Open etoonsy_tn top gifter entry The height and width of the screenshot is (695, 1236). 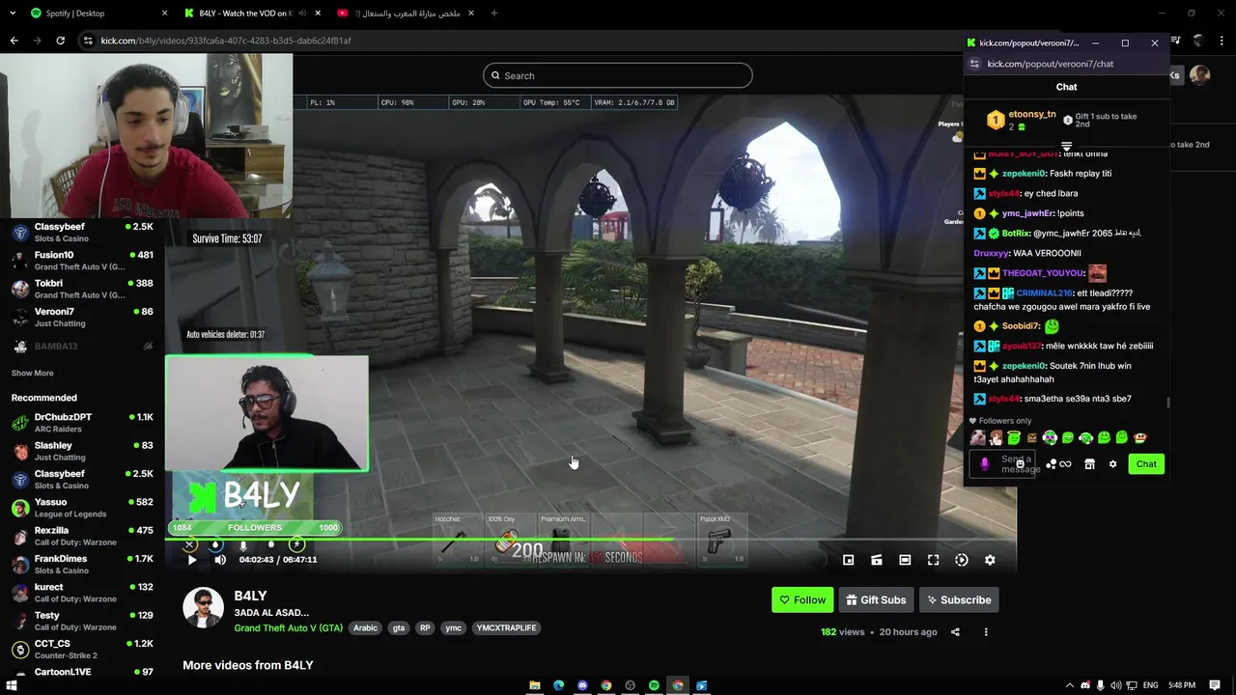(1021, 120)
